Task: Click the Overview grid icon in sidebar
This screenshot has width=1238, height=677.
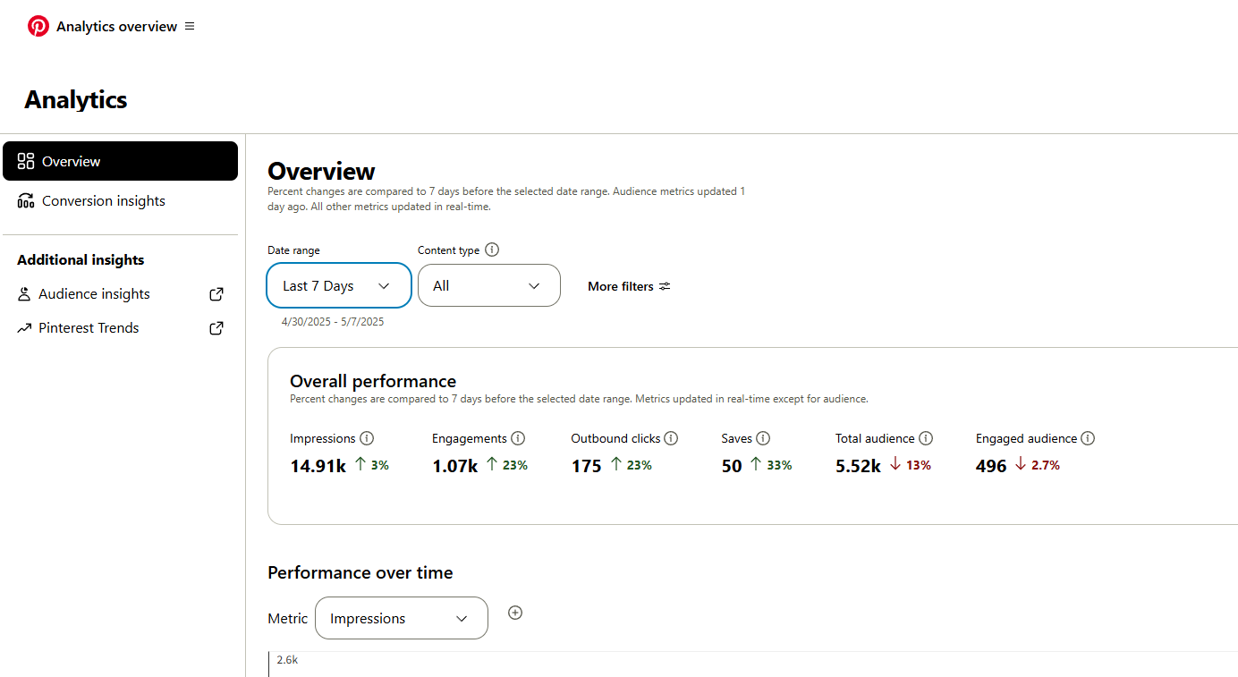Action: [x=26, y=161]
